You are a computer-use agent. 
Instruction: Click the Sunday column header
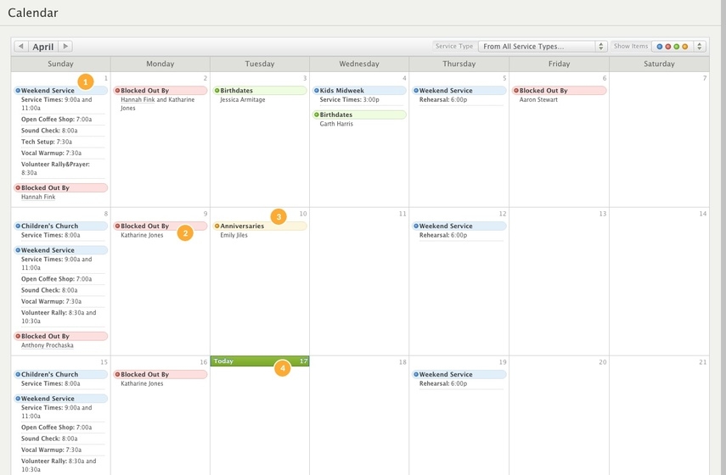(60, 64)
